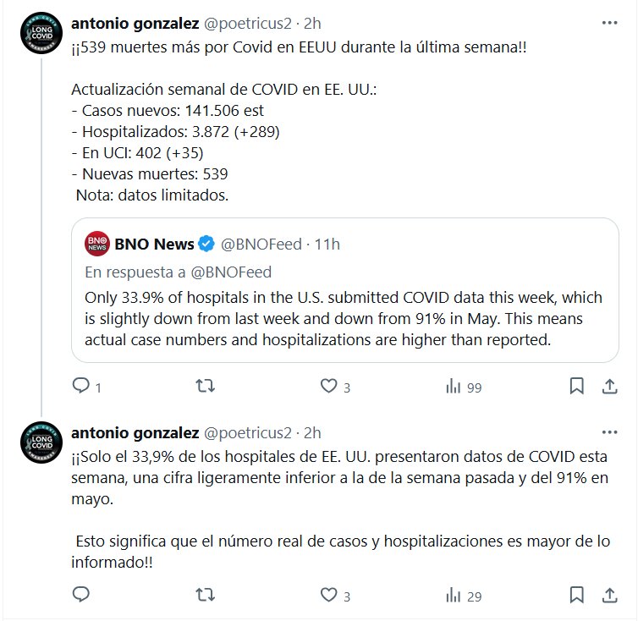Image resolution: width=638 pixels, height=621 pixels.
Task: Bookmark the first tweet
Action: pos(576,387)
